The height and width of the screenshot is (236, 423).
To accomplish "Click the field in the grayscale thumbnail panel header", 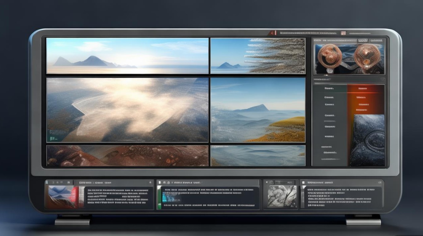I will coord(285,183).
